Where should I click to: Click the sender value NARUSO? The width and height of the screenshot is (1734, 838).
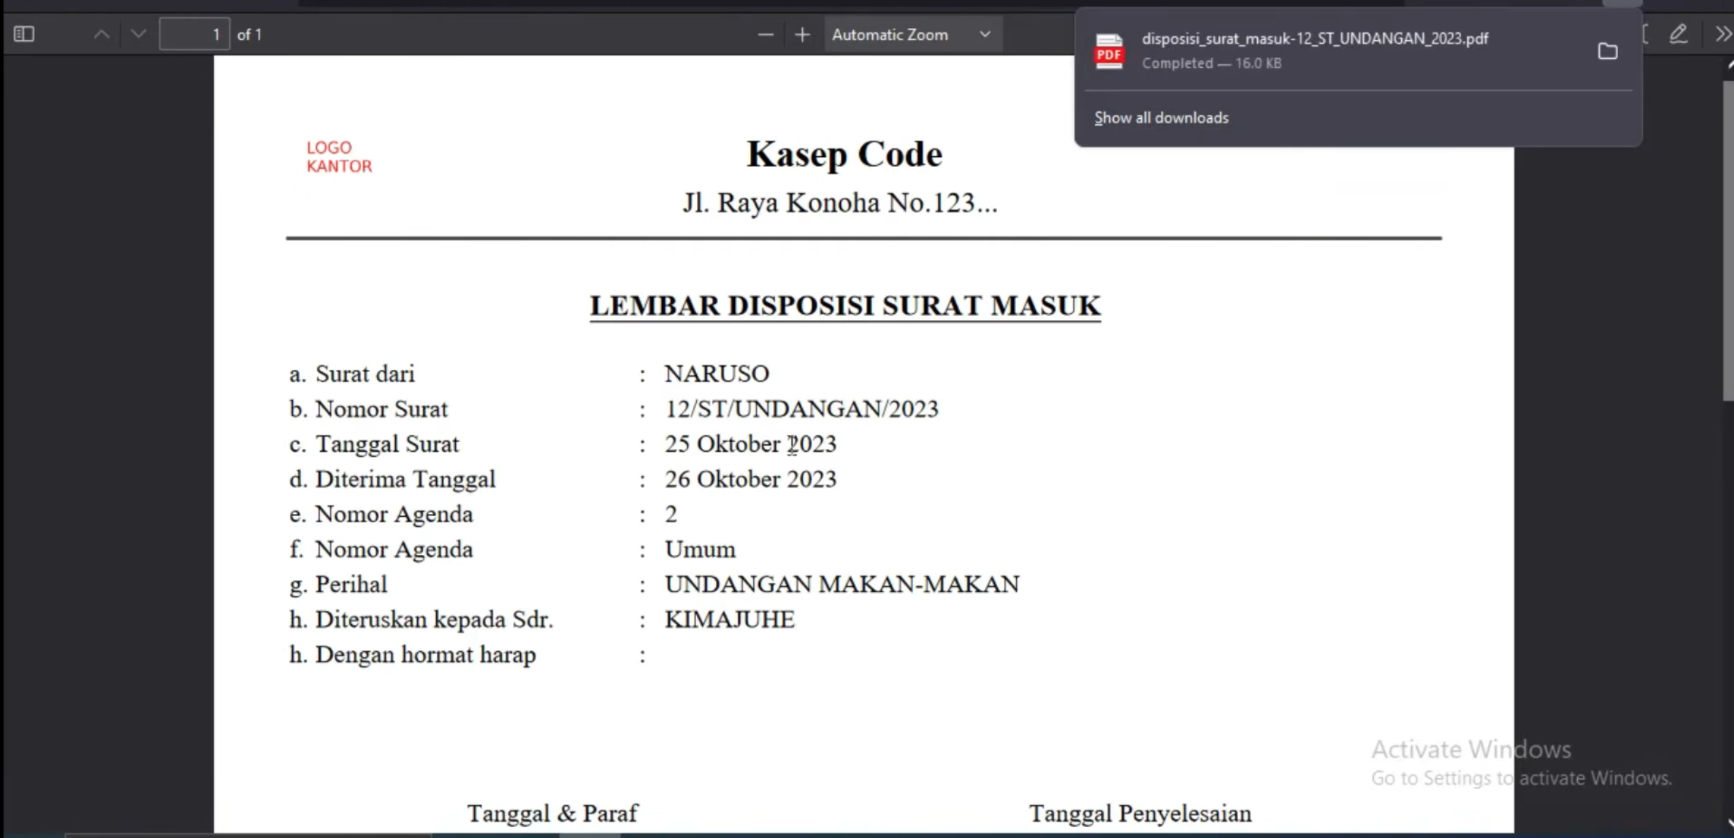717,374
